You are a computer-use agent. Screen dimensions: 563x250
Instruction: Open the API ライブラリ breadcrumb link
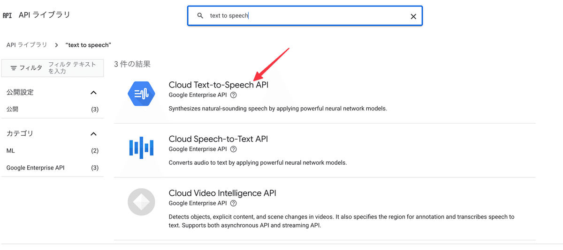point(27,45)
